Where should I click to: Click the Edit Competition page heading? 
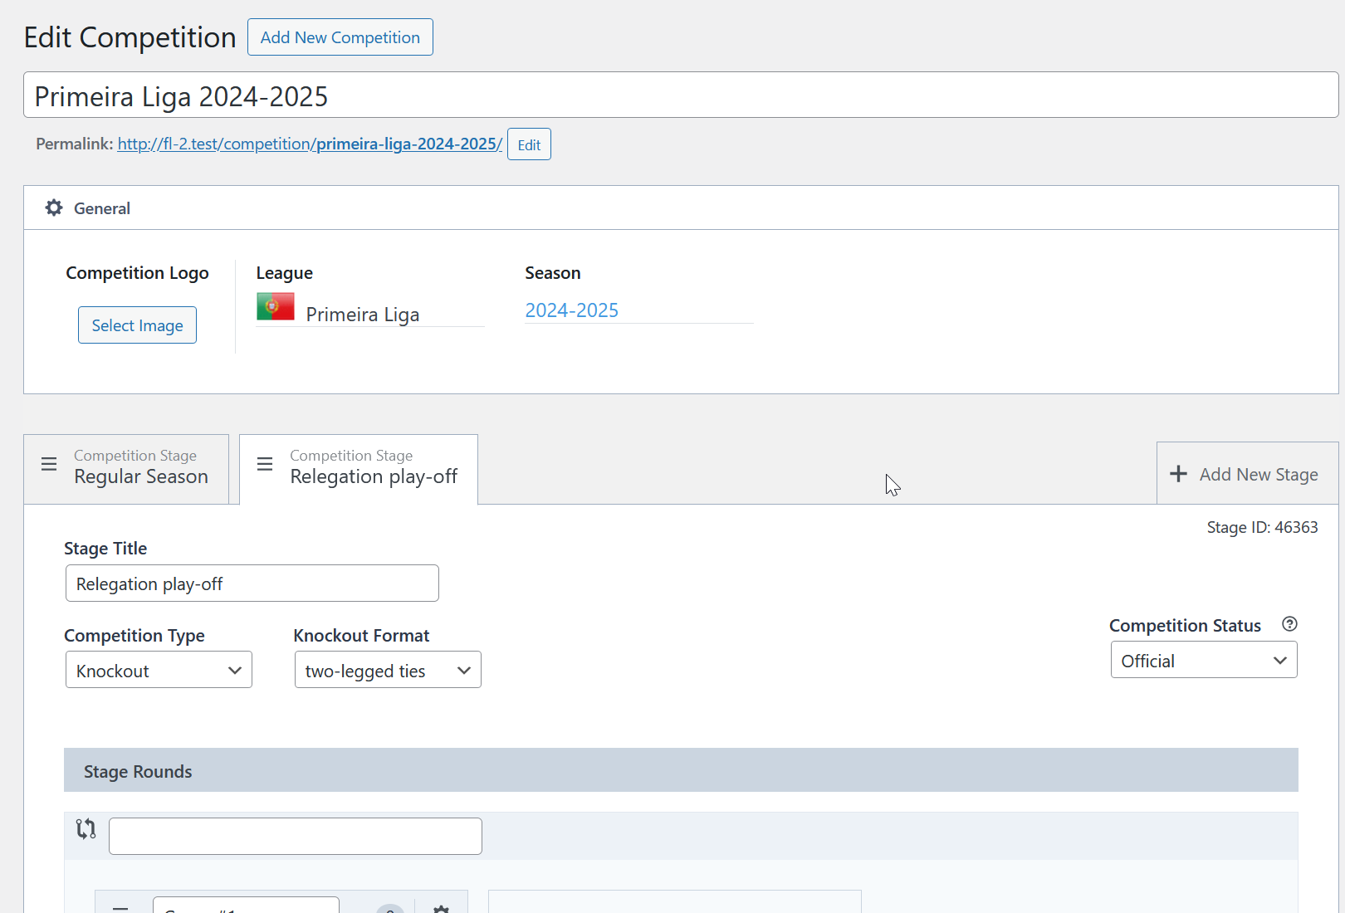point(130,37)
